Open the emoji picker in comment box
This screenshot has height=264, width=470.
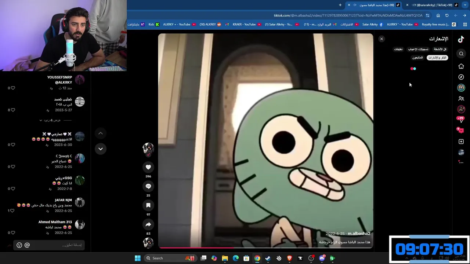pos(19,245)
